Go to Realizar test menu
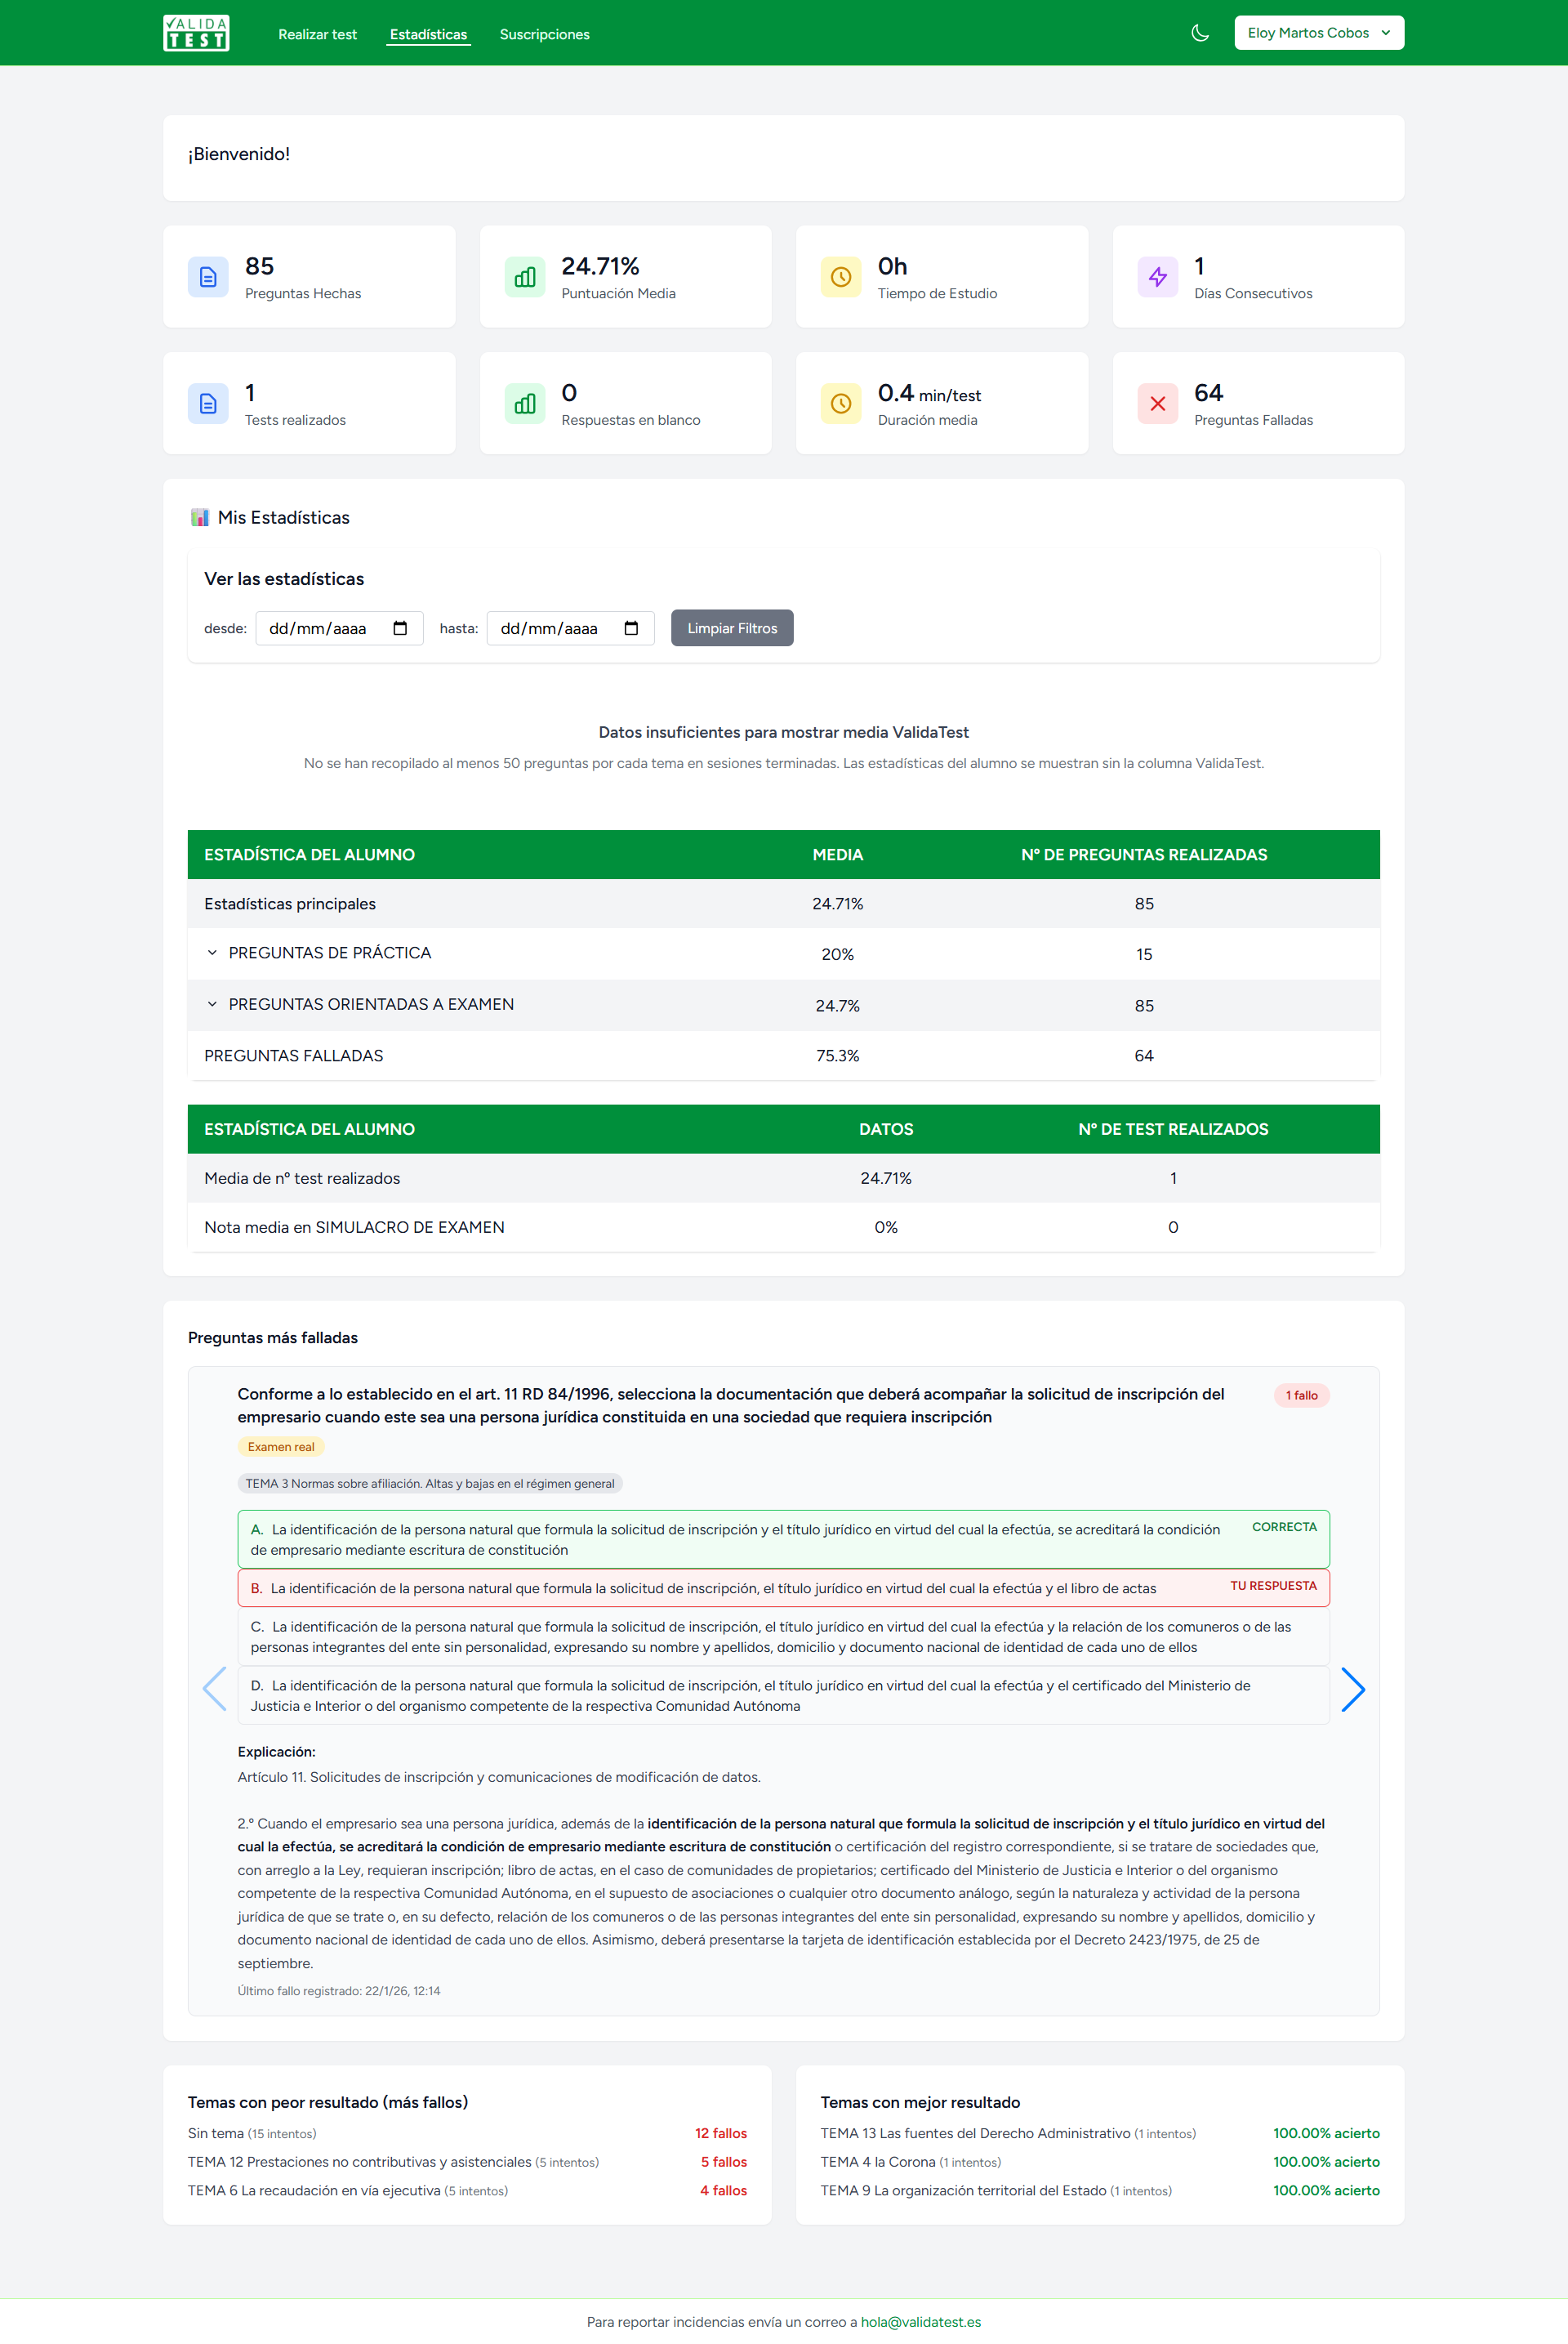This screenshot has width=1568, height=2344. pos(317,35)
